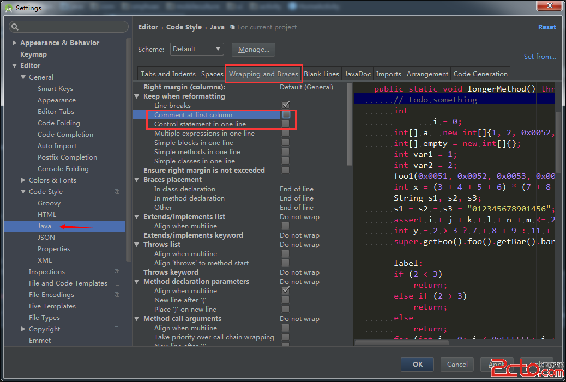The height and width of the screenshot is (382, 566).
Task: Click the project-level icon beside File Encodings
Action: click(117, 295)
